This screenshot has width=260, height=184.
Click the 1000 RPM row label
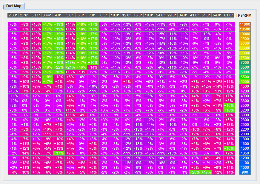(x=245, y=168)
